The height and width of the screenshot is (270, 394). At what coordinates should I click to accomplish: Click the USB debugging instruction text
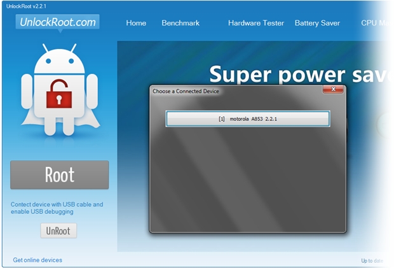57,208
